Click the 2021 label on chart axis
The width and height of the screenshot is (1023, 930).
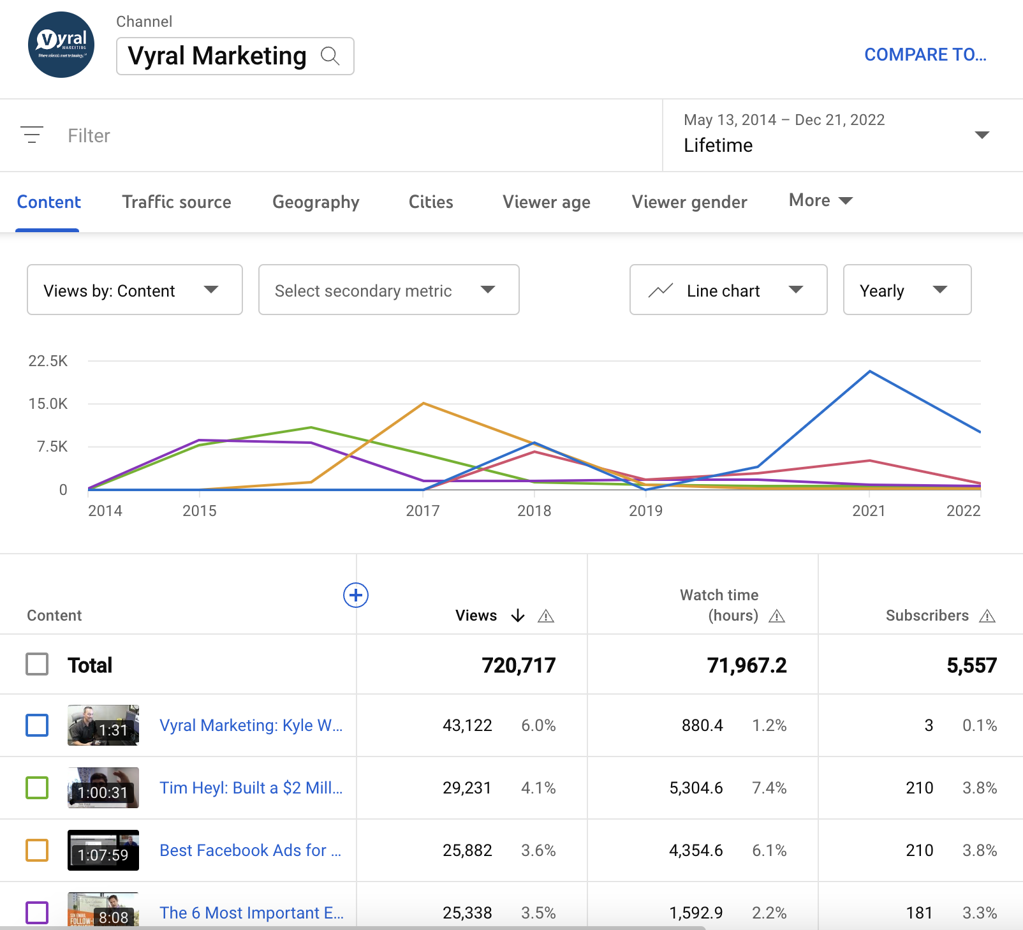[x=869, y=510]
